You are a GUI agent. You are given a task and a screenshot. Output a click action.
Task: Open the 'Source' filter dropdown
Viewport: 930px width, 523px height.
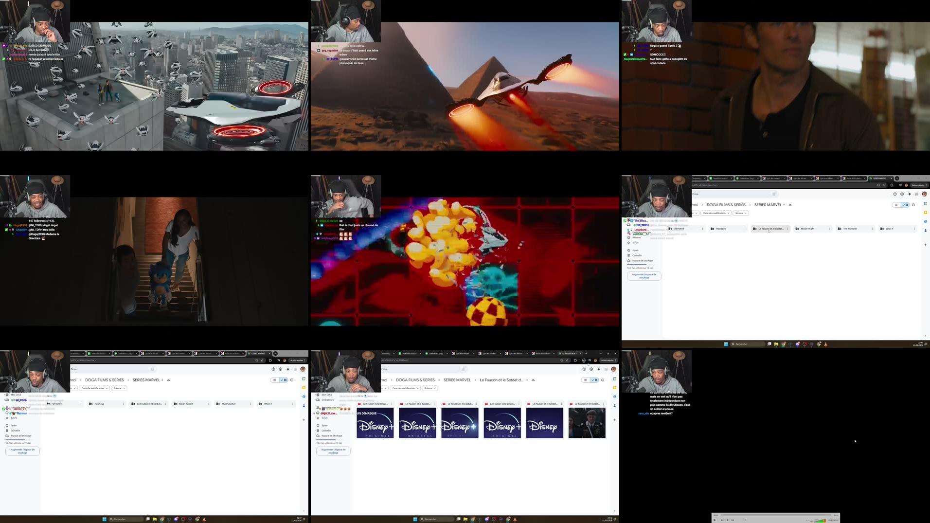(741, 213)
